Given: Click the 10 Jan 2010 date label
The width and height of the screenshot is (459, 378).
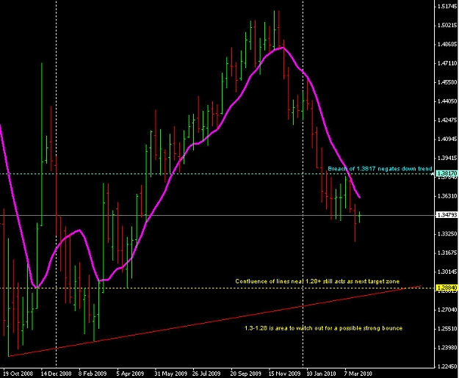Looking at the screenshot, I should 322,374.
